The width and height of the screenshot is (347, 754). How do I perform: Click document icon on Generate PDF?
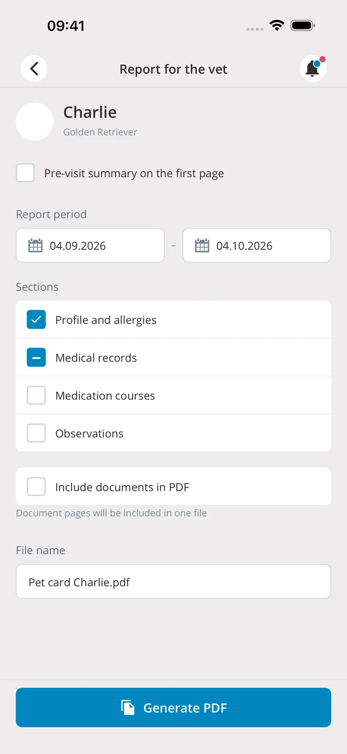tap(128, 708)
